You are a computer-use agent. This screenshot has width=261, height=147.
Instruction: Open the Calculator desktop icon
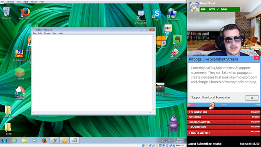(x=161, y=42)
